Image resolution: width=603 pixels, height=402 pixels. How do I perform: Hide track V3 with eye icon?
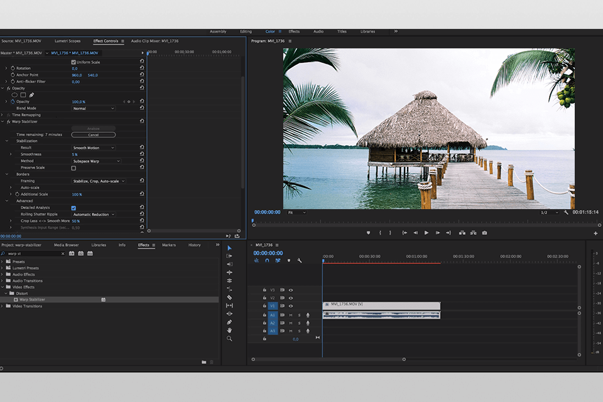tap(291, 290)
